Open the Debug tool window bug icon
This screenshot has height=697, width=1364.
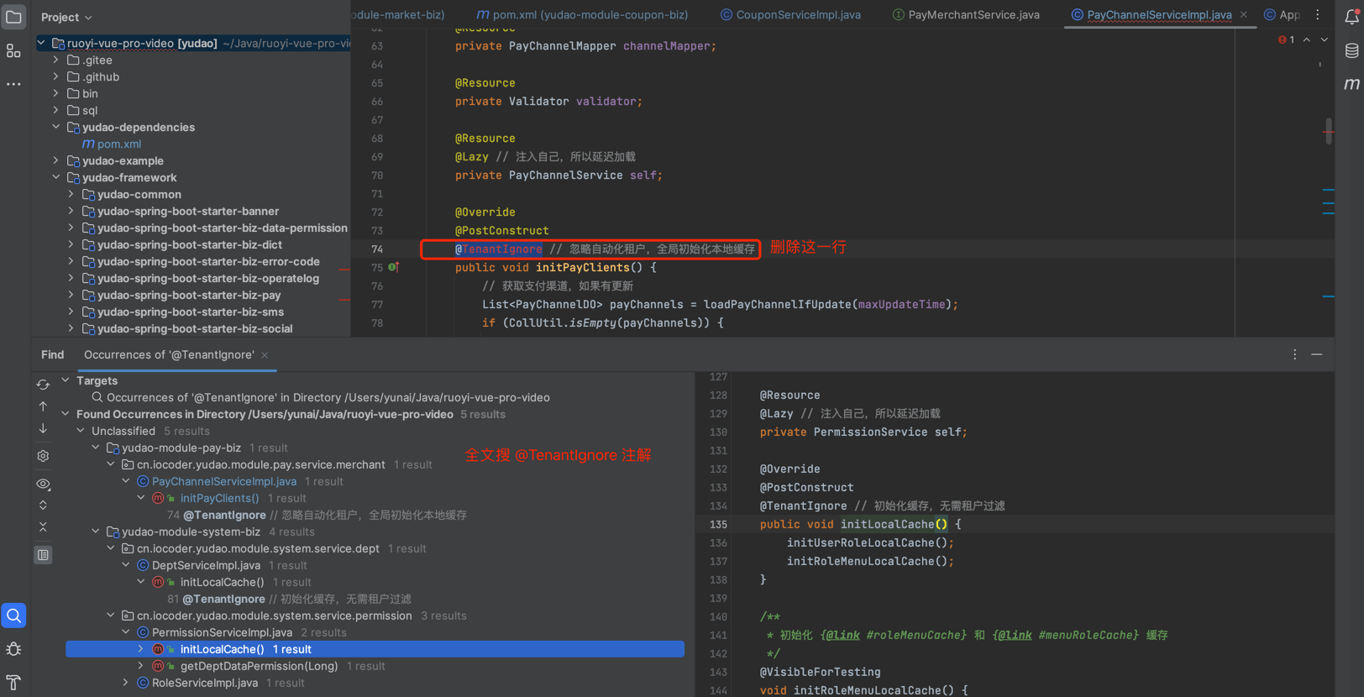pos(13,649)
